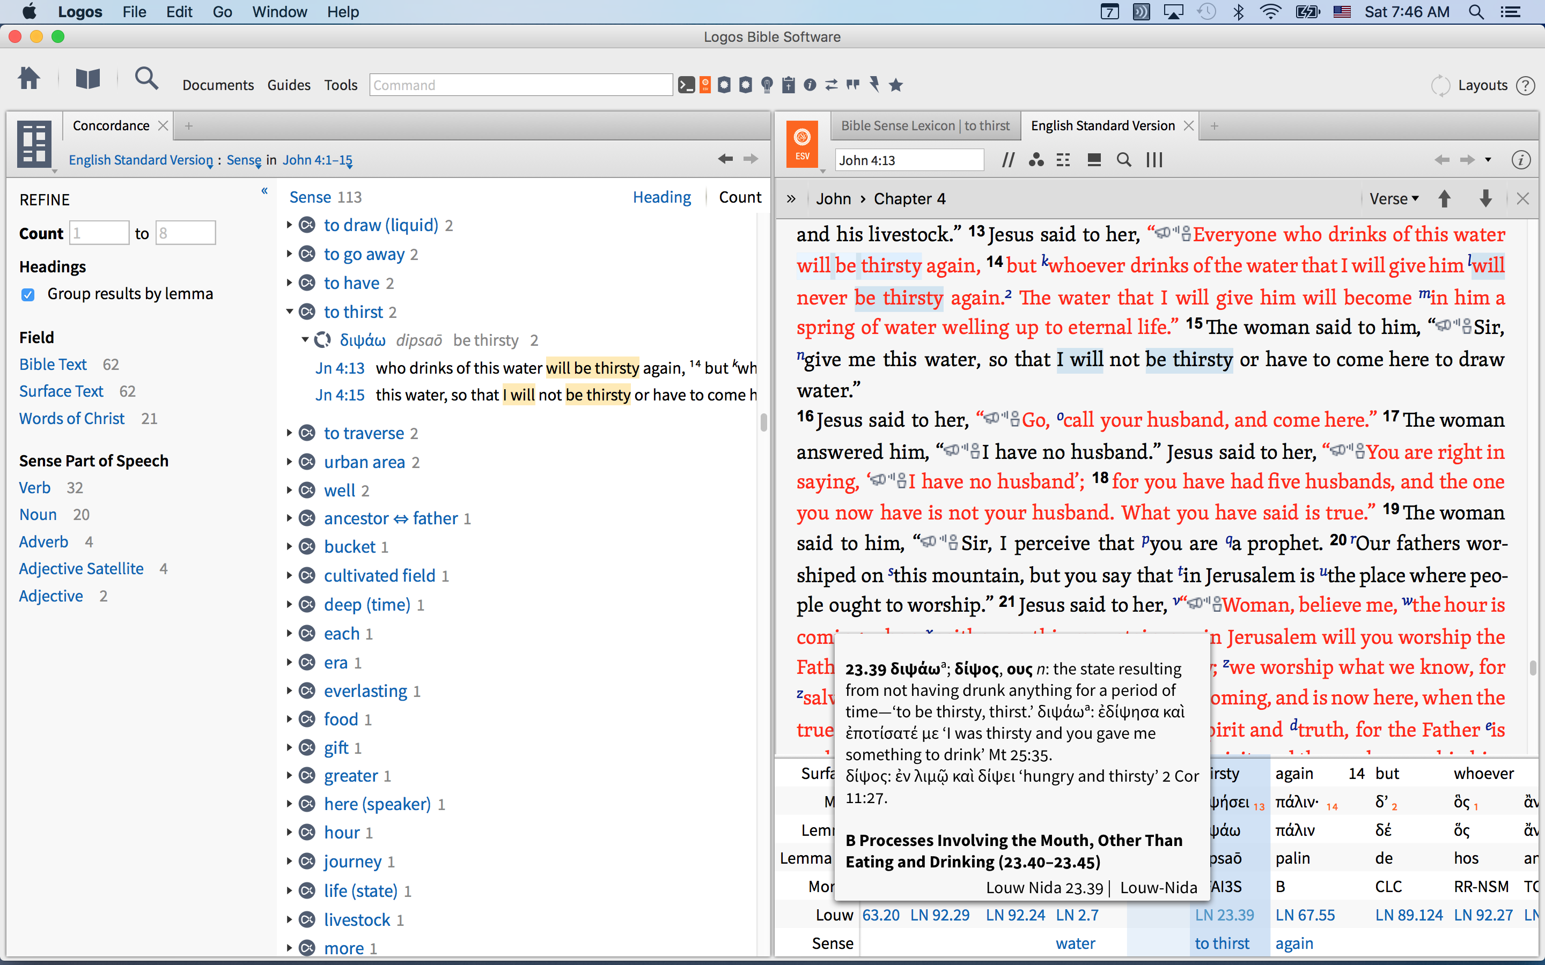
Task: Toggle the interlinear display icon
Action: point(1063,160)
